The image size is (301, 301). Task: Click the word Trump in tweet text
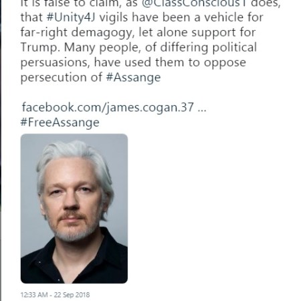pos(40,47)
